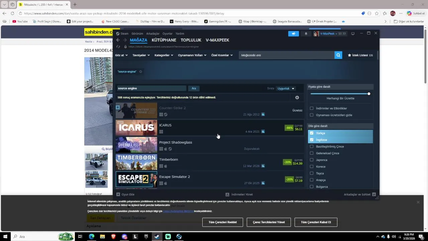Open the Timberborn search result
Screen dimensions: 428x241
[210, 162]
